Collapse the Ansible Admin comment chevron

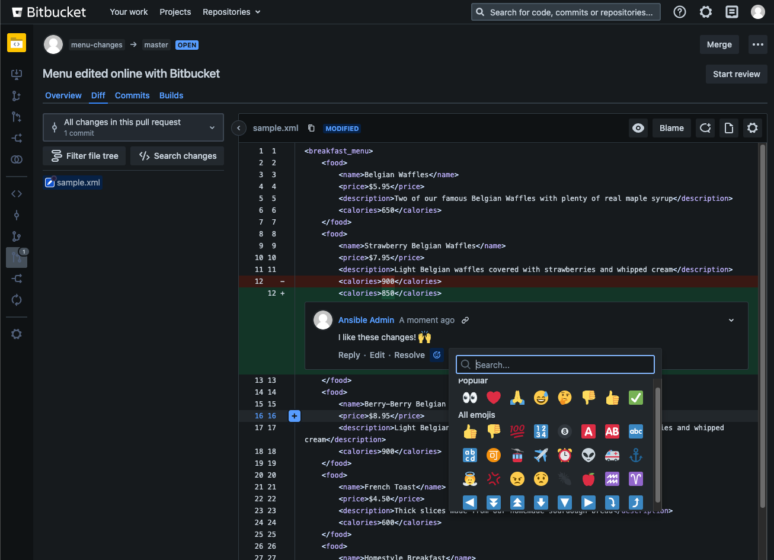(x=731, y=320)
